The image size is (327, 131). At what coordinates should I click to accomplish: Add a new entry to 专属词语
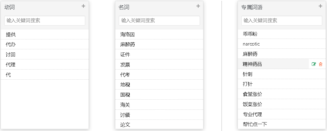(x=320, y=6)
